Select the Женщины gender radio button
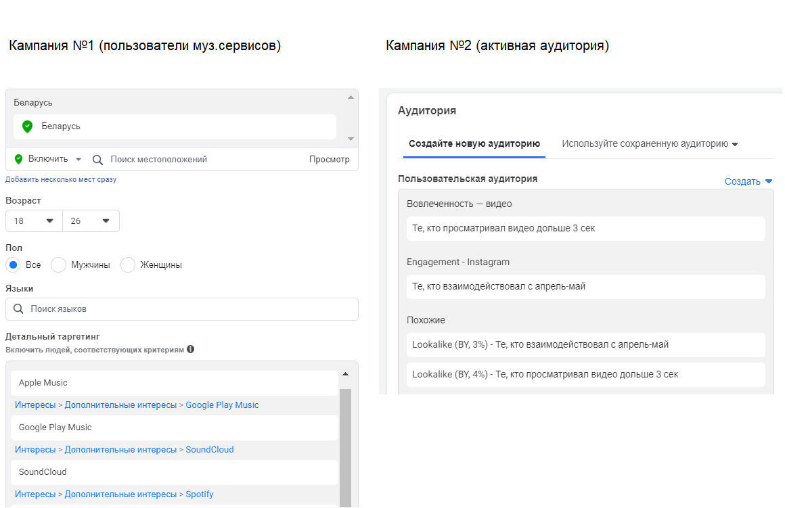Screen dimensions: 785x508 128,264
